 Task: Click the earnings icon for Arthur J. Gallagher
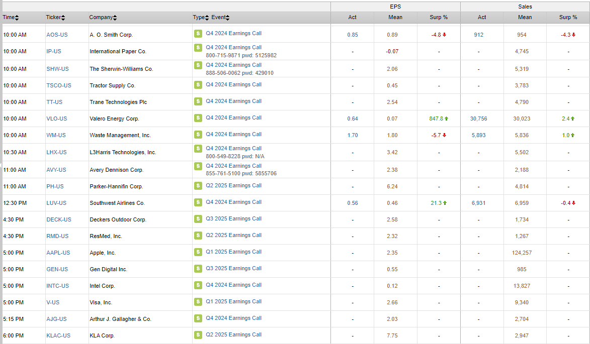coord(198,318)
